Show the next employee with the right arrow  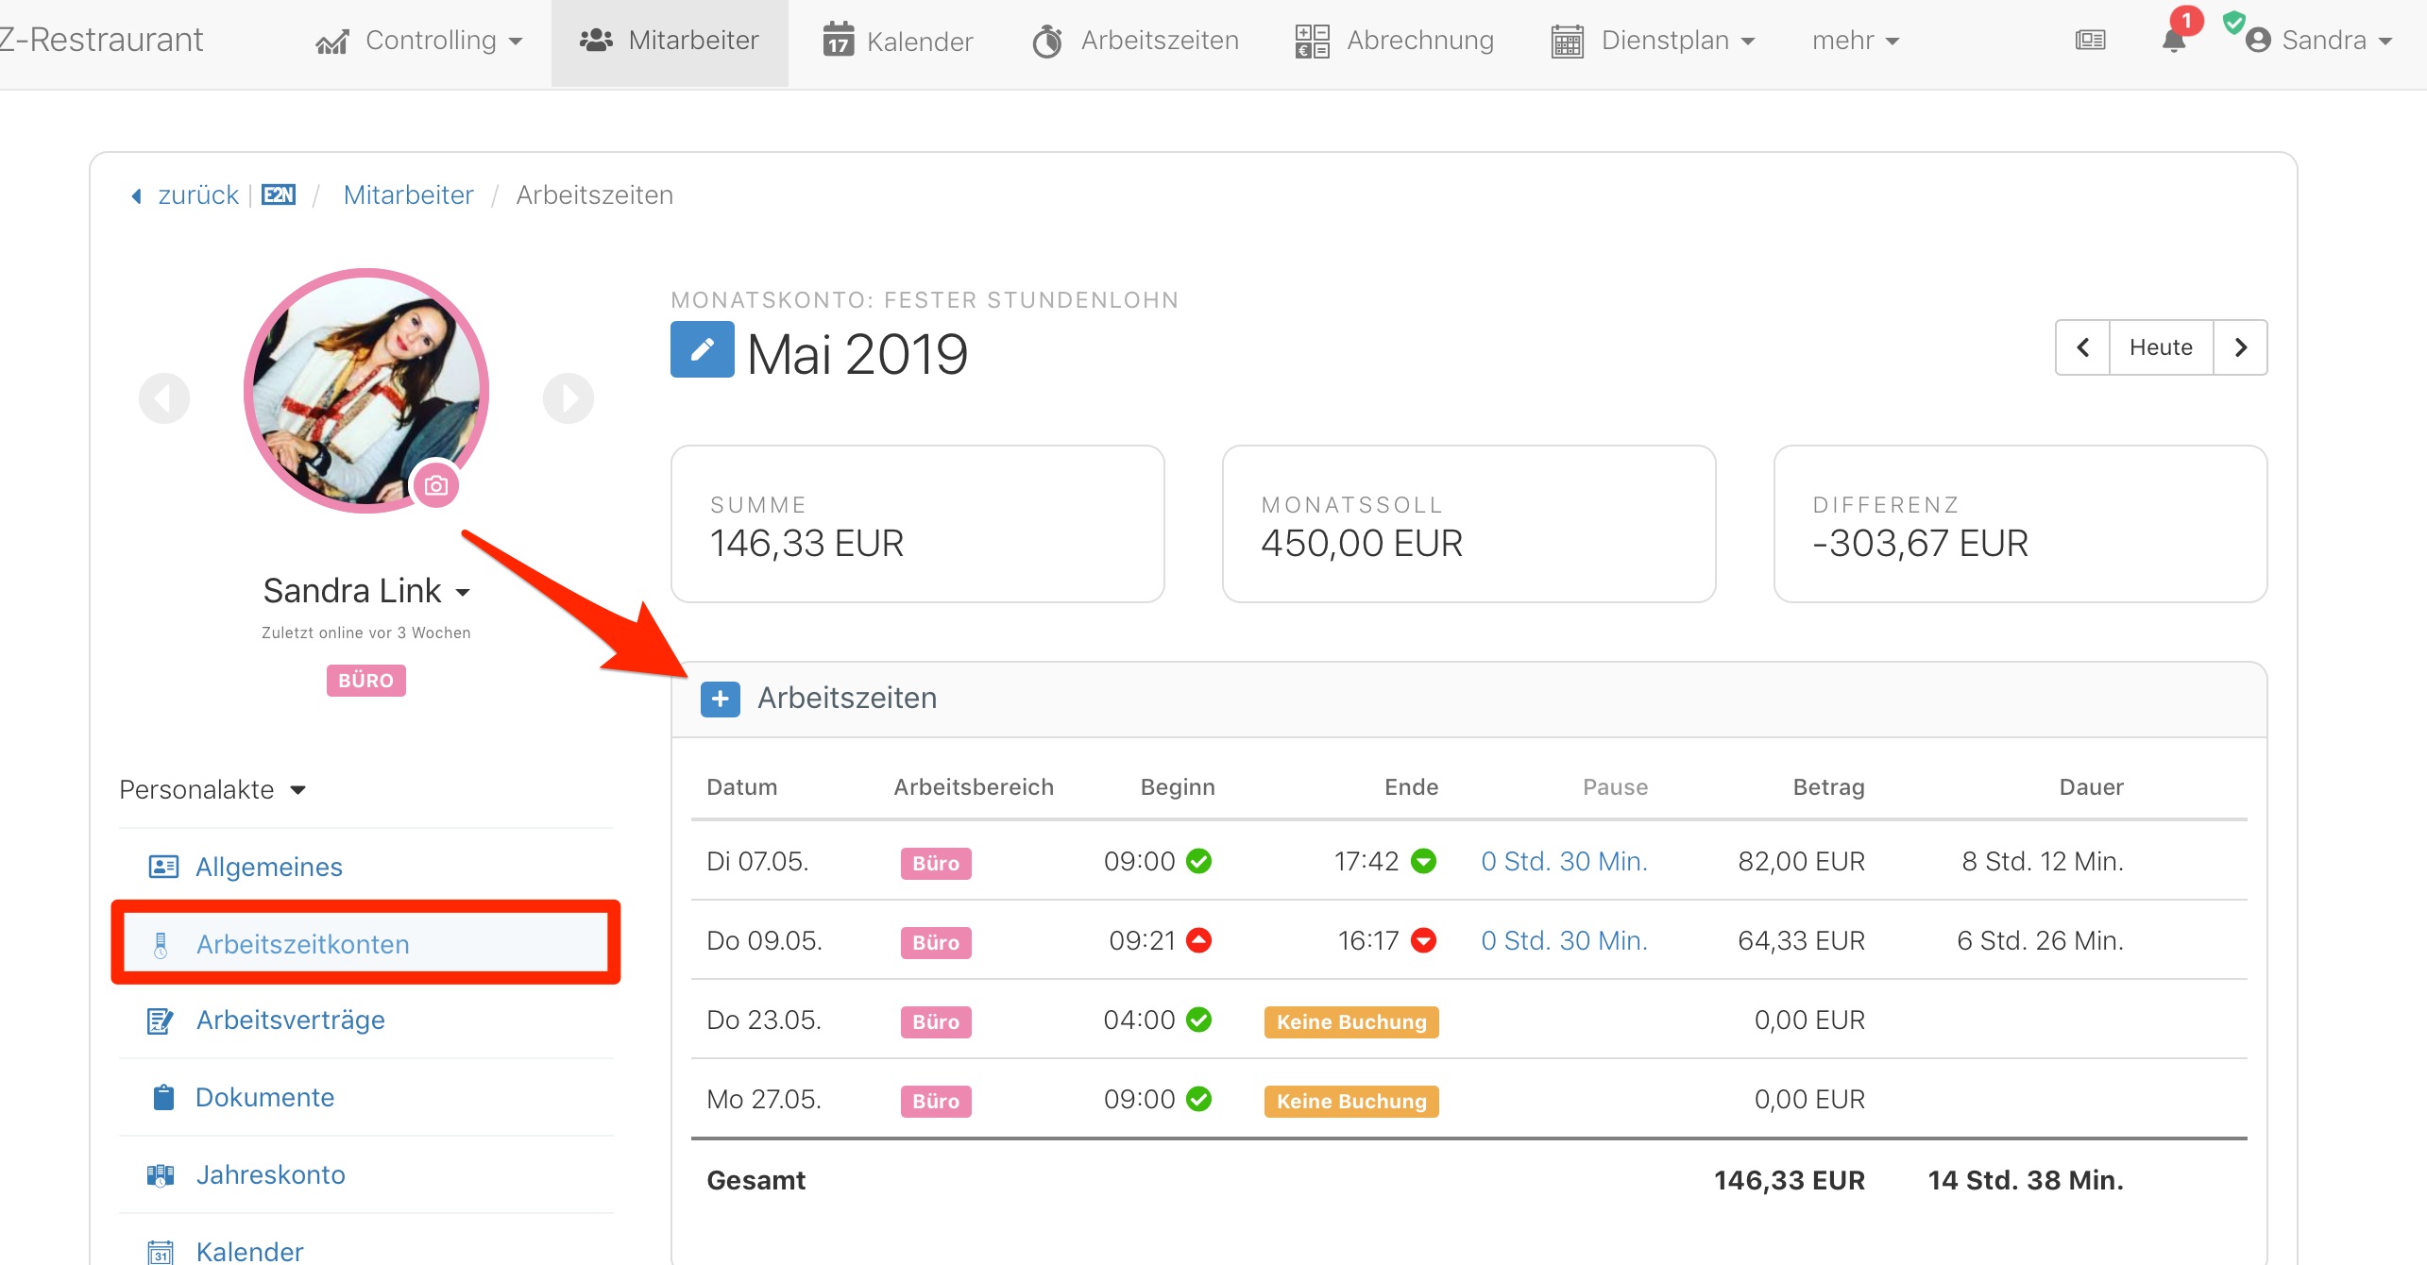coord(569,398)
